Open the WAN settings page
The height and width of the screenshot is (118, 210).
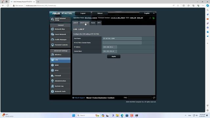tap(60, 65)
